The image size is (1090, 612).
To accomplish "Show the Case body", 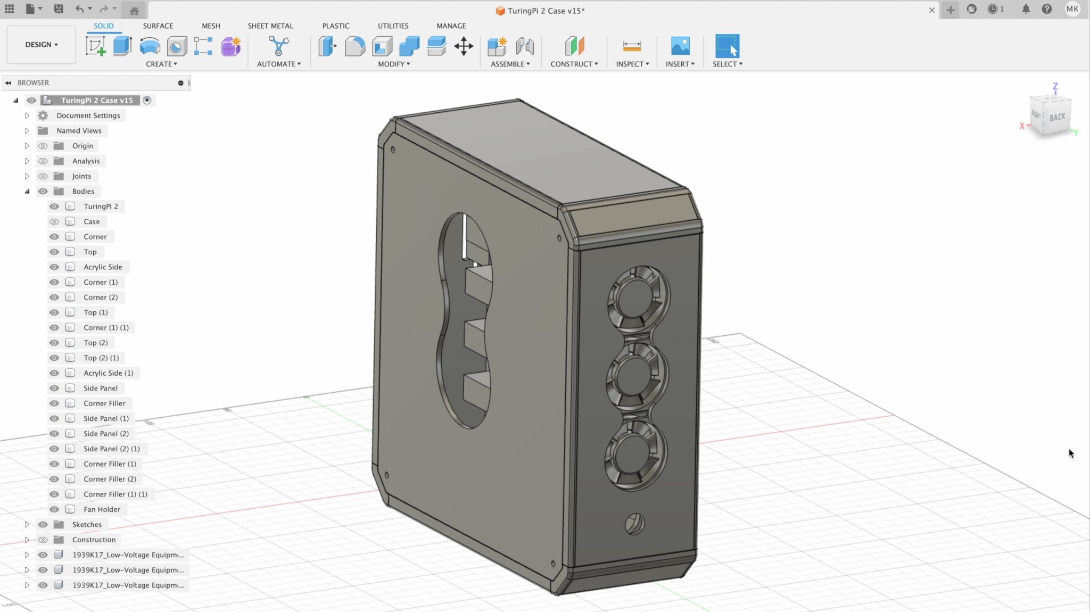I will point(54,221).
